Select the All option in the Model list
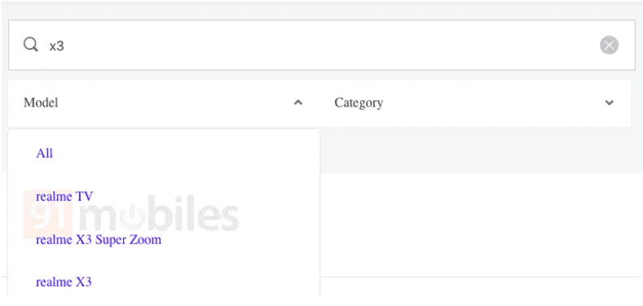This screenshot has width=643, height=306. tap(44, 154)
